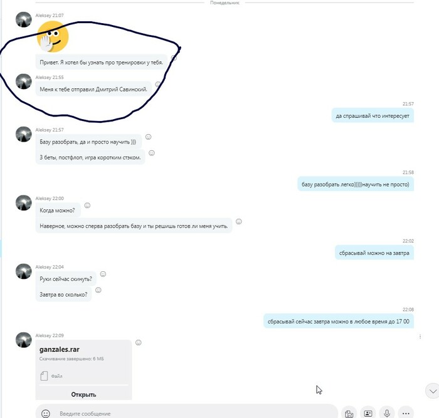React to 'Когда можно?' message smiley
Screen dimensions: 439x418
tap(87, 206)
